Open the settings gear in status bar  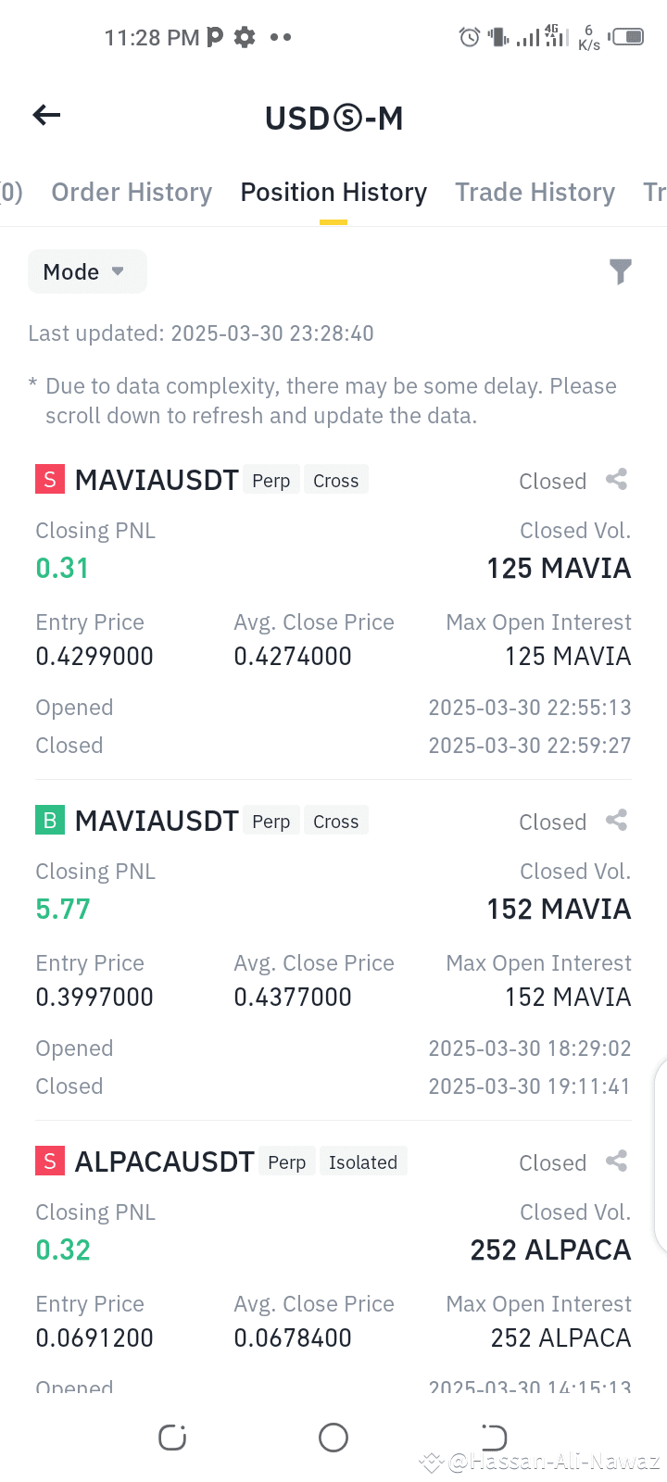[245, 37]
